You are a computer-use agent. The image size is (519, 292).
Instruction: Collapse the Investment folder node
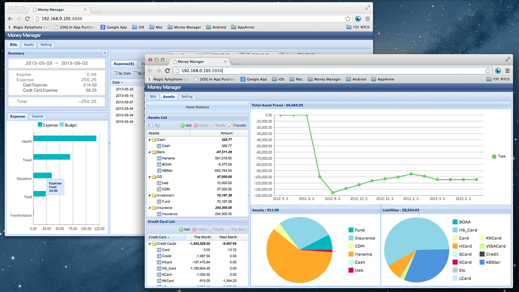pos(149,195)
